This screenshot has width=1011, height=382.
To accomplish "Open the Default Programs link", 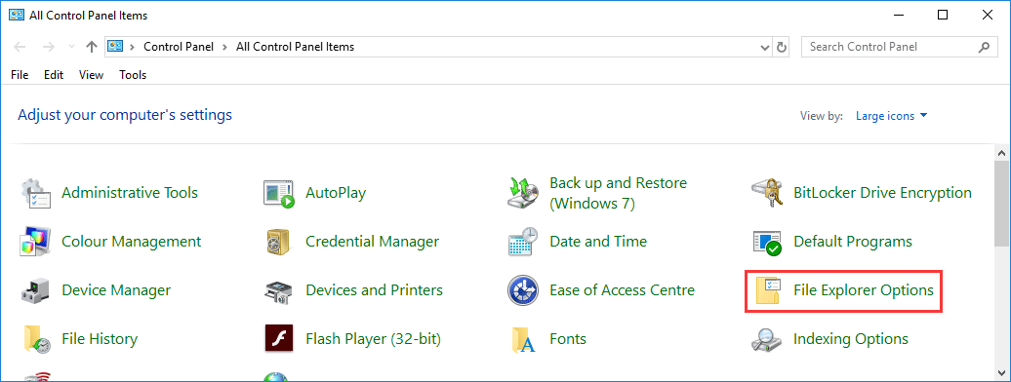I will [853, 242].
